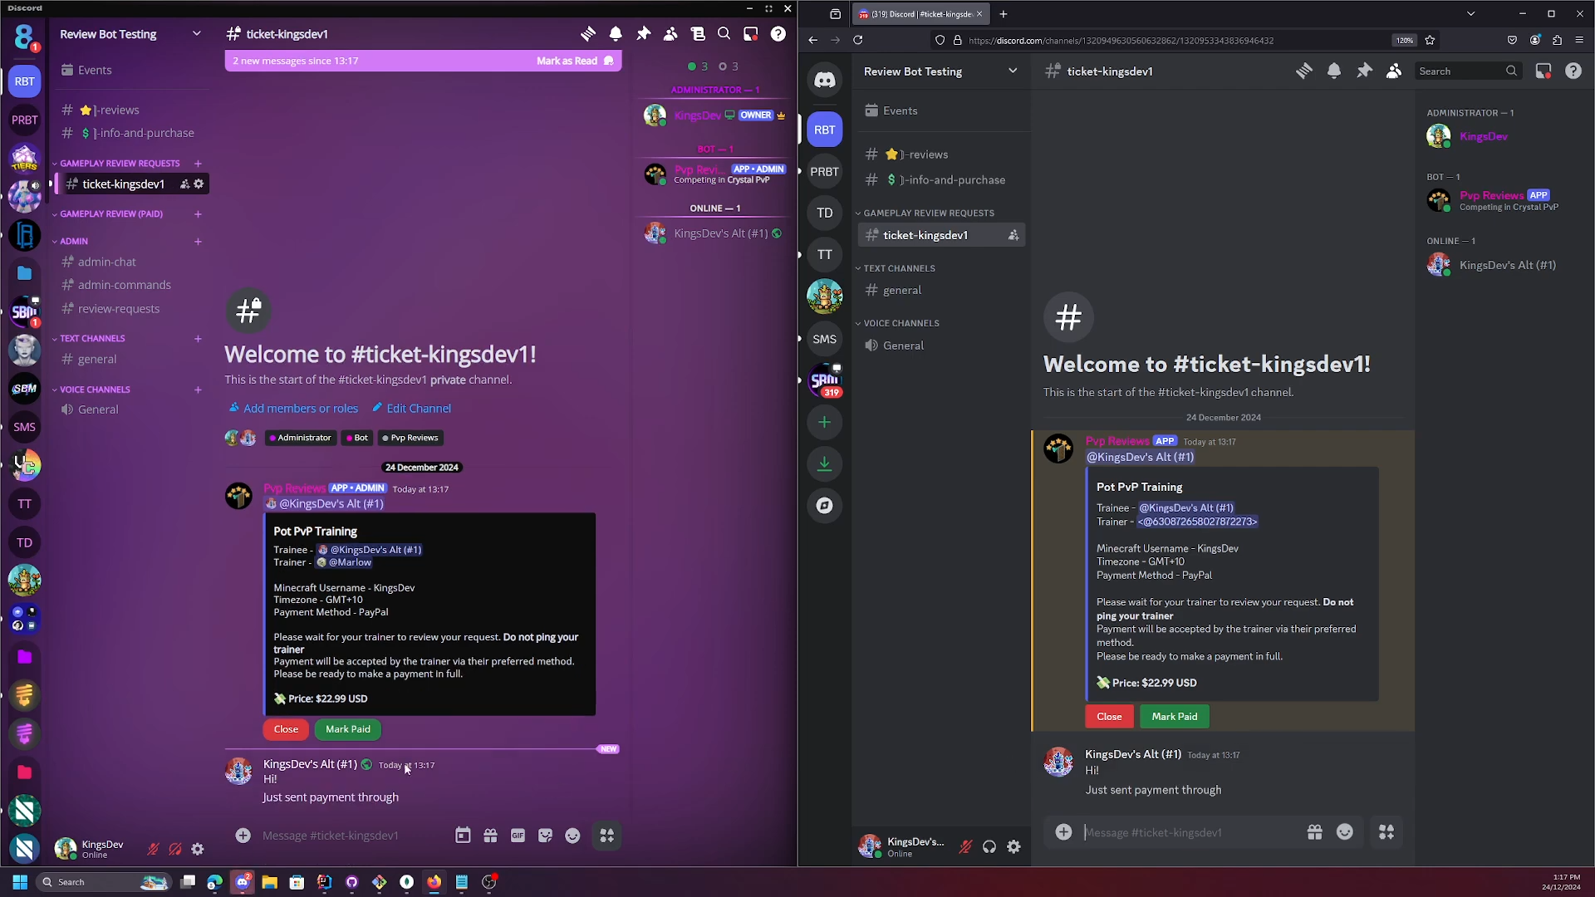Focus the Search field in browser Discord

pyautogui.click(x=1459, y=71)
